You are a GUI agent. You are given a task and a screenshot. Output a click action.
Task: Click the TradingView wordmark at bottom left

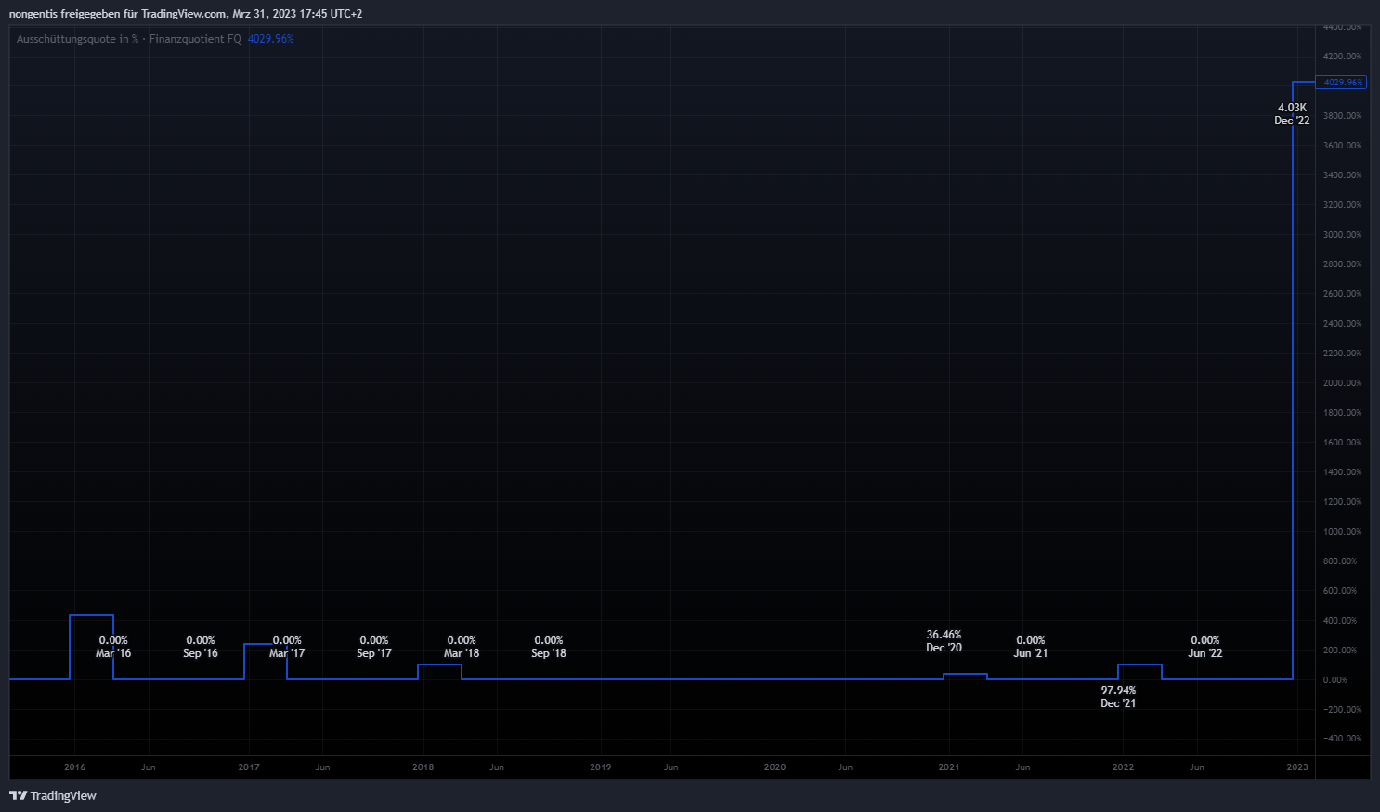(x=63, y=795)
